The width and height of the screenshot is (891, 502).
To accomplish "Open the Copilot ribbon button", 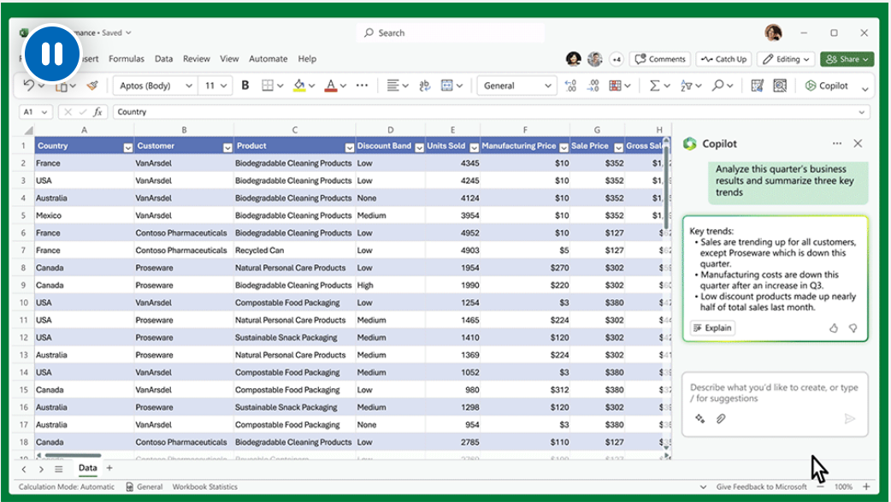I will (827, 86).
